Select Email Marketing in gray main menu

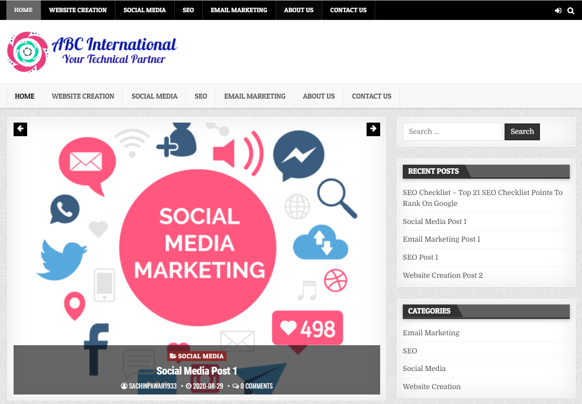click(x=255, y=96)
